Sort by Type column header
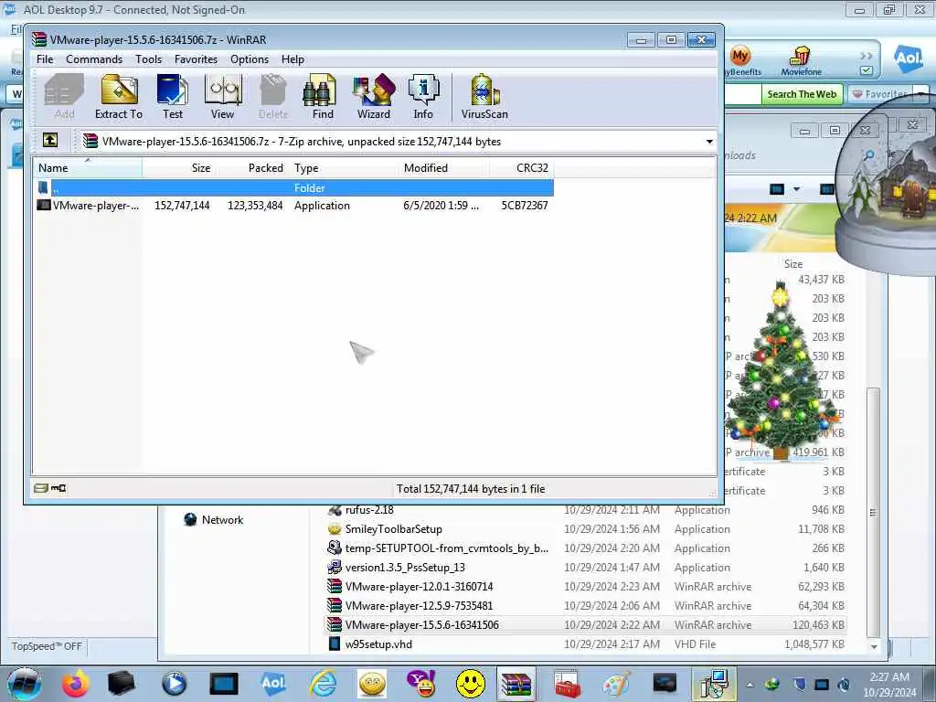The image size is (936, 702). point(344,168)
